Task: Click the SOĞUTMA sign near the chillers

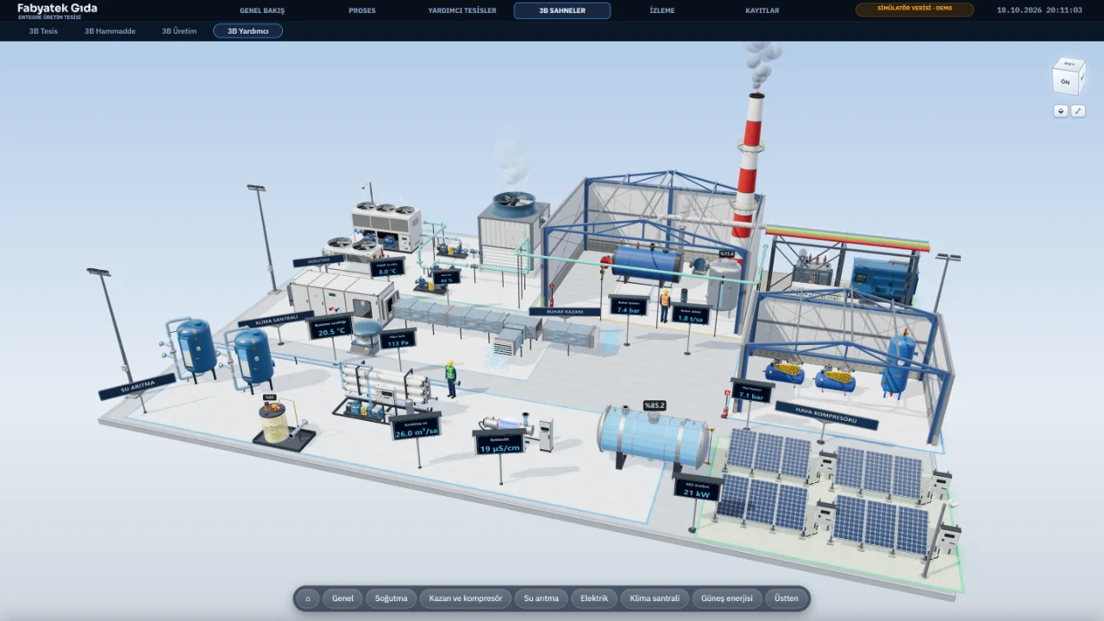Action: 318,260
